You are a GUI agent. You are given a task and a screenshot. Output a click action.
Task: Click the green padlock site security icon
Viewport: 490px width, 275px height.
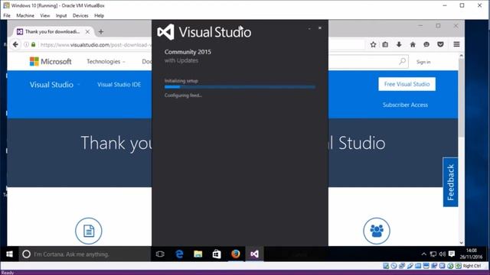point(34,44)
